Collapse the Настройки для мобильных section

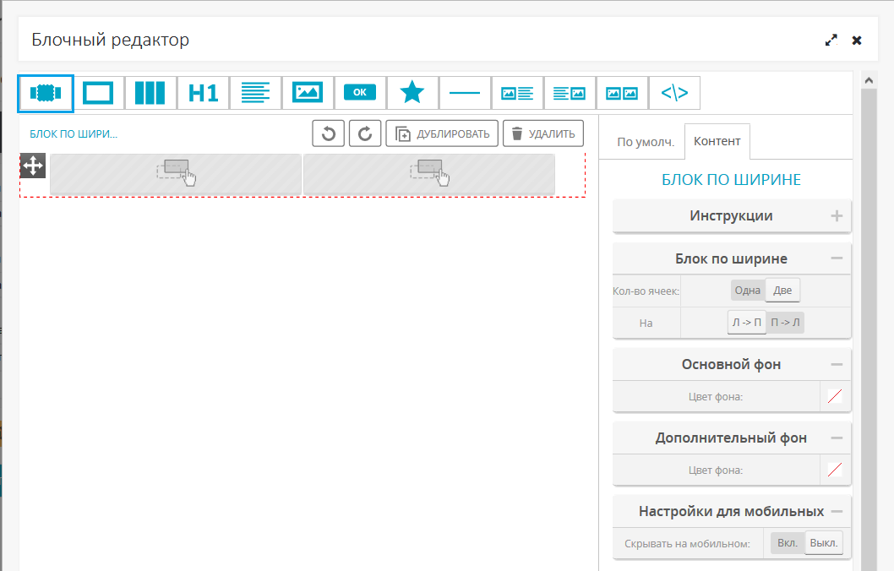[837, 512]
